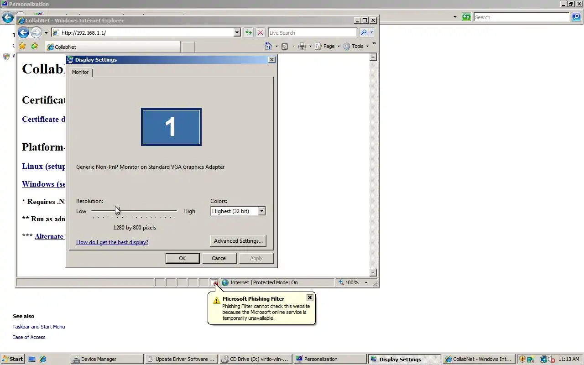
Task: Click 'How do I get the best display?' link
Action: pos(112,242)
